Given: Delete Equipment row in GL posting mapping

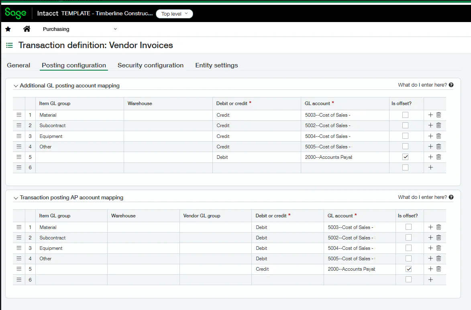Looking at the screenshot, I should tap(438, 136).
